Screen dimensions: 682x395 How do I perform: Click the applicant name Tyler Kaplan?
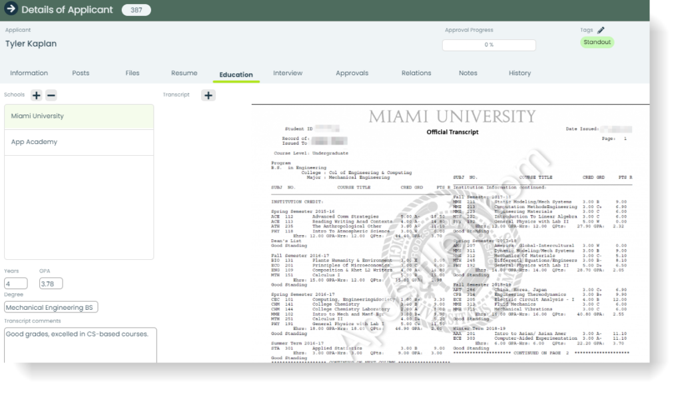pyautogui.click(x=31, y=43)
